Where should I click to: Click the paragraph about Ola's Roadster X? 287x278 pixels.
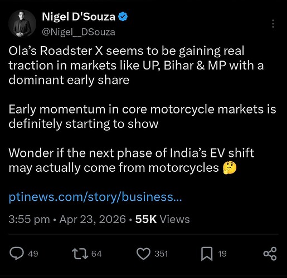pos(136,66)
